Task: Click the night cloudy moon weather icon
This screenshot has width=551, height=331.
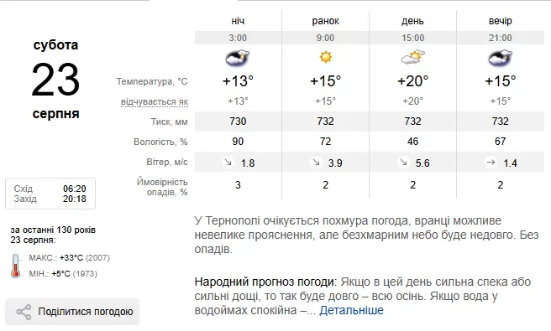Action: [x=238, y=58]
